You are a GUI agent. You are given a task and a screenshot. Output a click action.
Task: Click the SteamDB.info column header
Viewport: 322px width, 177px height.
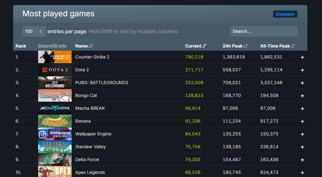point(52,46)
